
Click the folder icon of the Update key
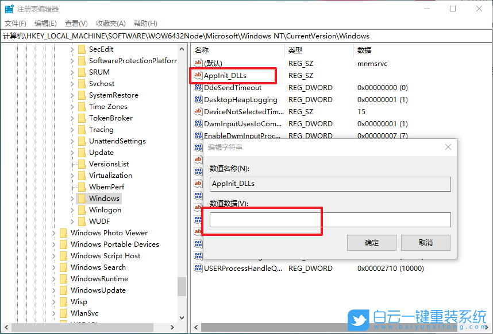(x=82, y=152)
